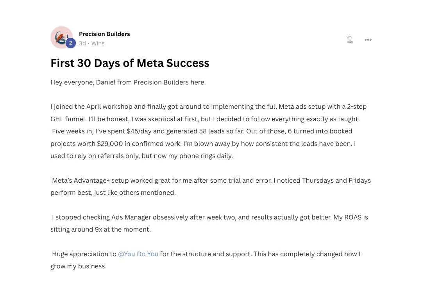Viewport: 422px width, 302px height.
Task: Click the Hey everyone greeting line
Action: 128,82
